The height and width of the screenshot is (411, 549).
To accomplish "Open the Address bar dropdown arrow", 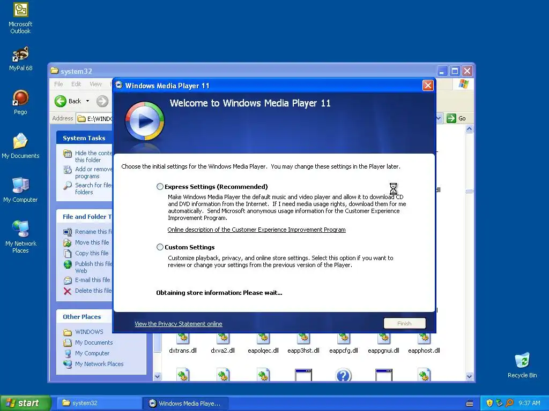I will (x=439, y=118).
